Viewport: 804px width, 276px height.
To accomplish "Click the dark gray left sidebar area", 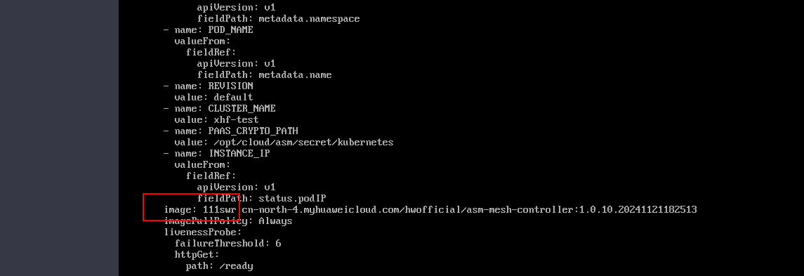I will click(59, 138).
